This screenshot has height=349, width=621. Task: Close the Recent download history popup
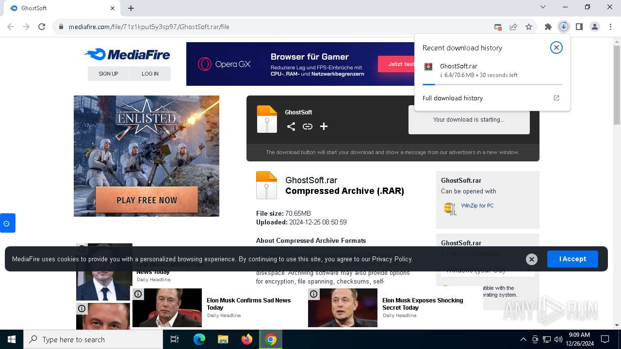tap(556, 48)
